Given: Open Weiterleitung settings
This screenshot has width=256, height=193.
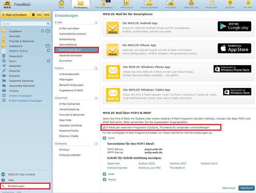Looking at the screenshot, I should (x=67, y=39).
